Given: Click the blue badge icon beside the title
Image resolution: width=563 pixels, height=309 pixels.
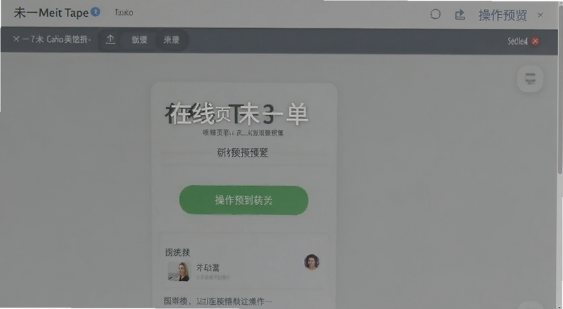Looking at the screenshot, I should click(95, 12).
